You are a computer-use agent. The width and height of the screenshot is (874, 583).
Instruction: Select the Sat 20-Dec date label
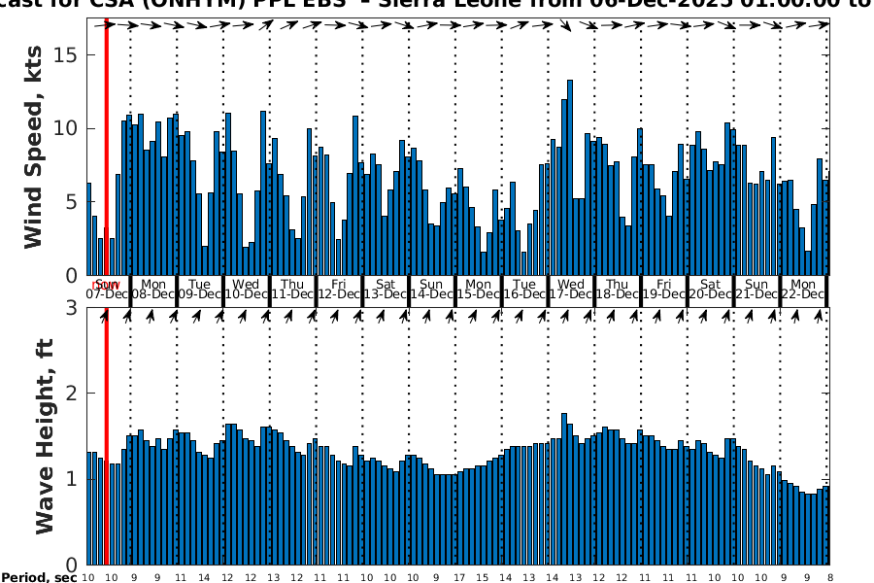point(710,290)
